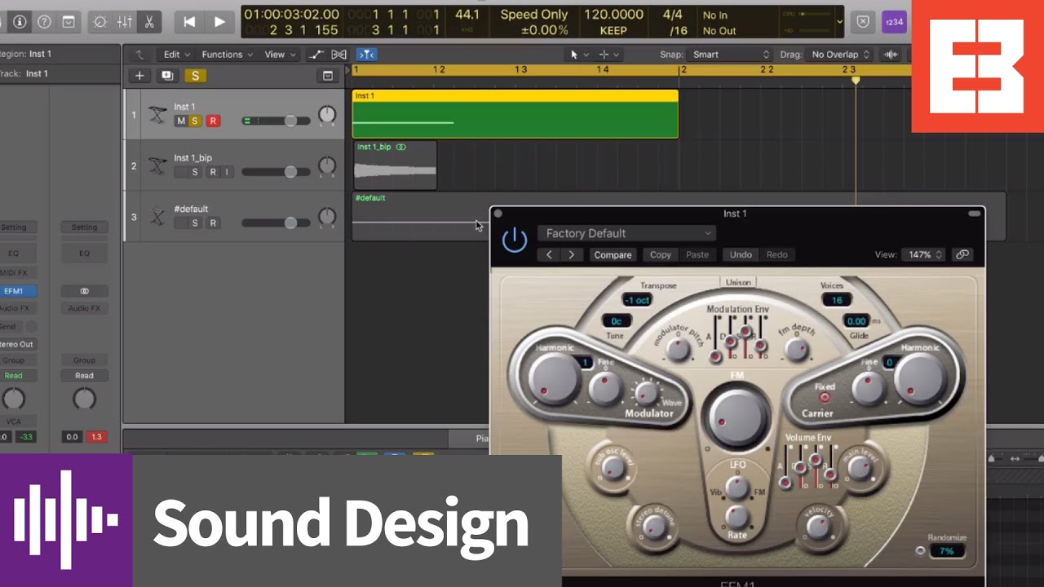
Task: Start playback with the Play button
Action: coord(219,22)
